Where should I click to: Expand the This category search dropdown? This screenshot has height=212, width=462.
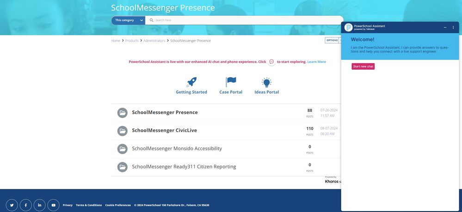click(128, 20)
